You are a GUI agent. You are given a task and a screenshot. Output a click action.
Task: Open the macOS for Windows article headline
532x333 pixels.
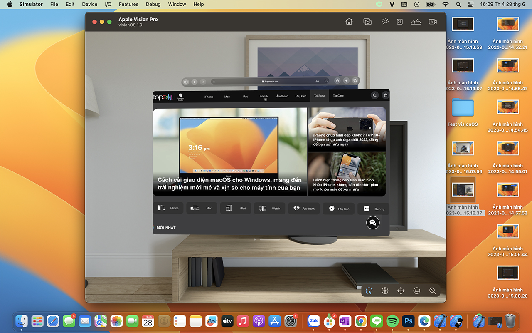click(229, 184)
